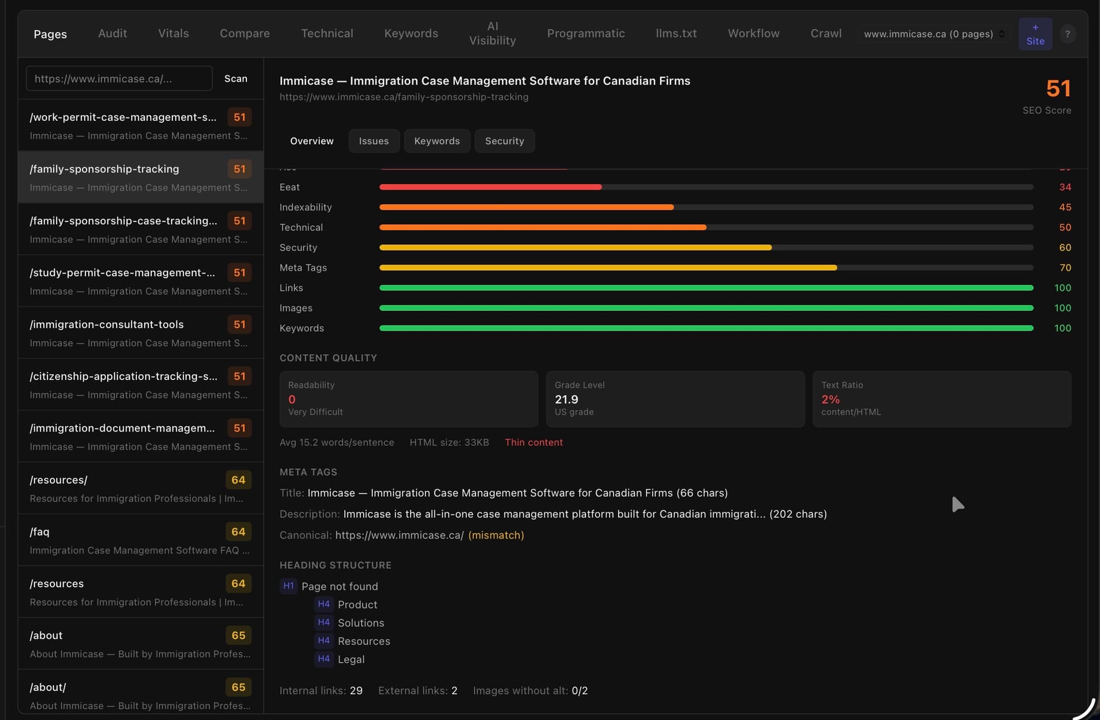This screenshot has height=720, width=1100.
Task: Select the /family-sponsorship-case-tracking... page row
Action: (140, 229)
